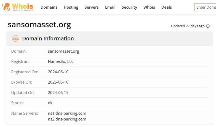216x127 pixels.
Task: Click the Whois logo
Action: point(18,7)
